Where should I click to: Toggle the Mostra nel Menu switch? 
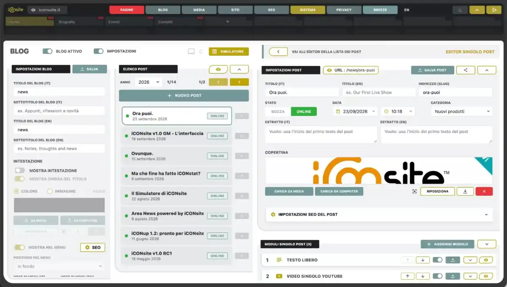(20, 247)
